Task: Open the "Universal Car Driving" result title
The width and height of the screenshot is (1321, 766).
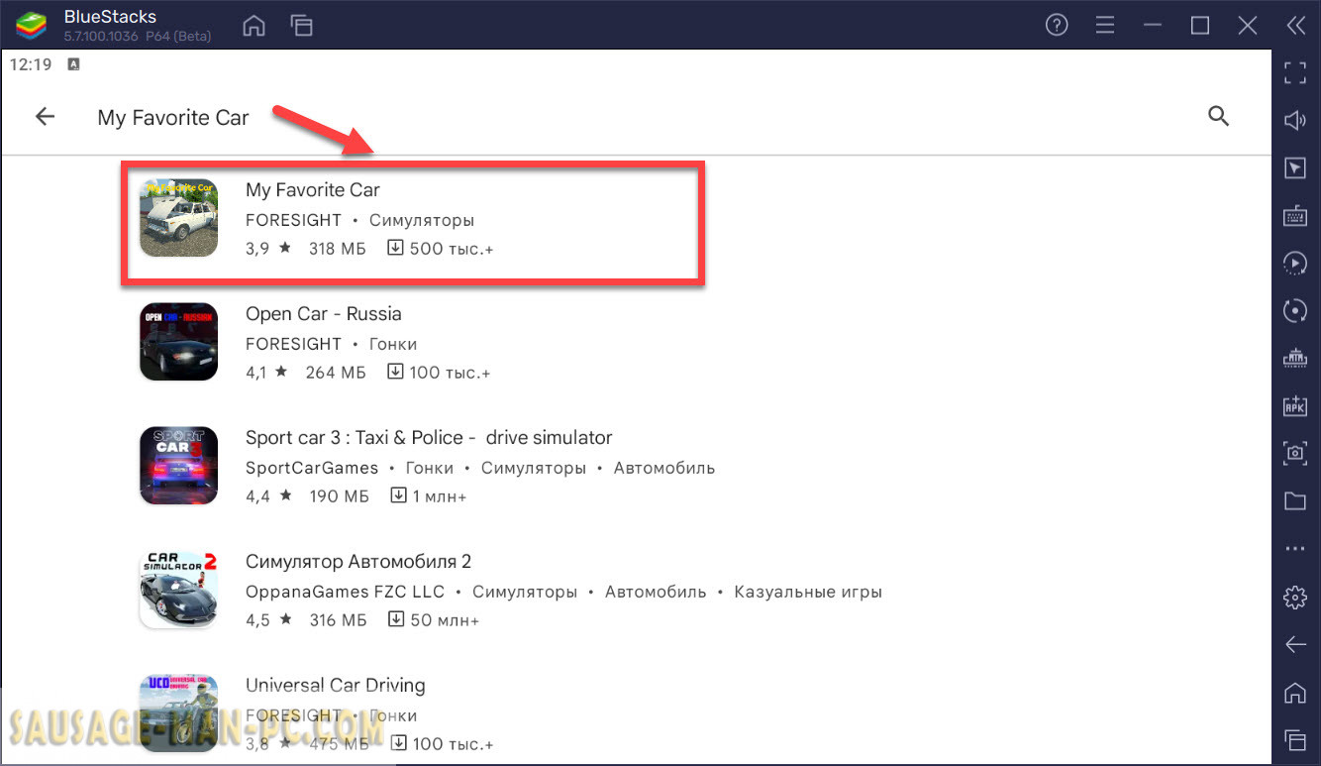Action: coord(336,685)
